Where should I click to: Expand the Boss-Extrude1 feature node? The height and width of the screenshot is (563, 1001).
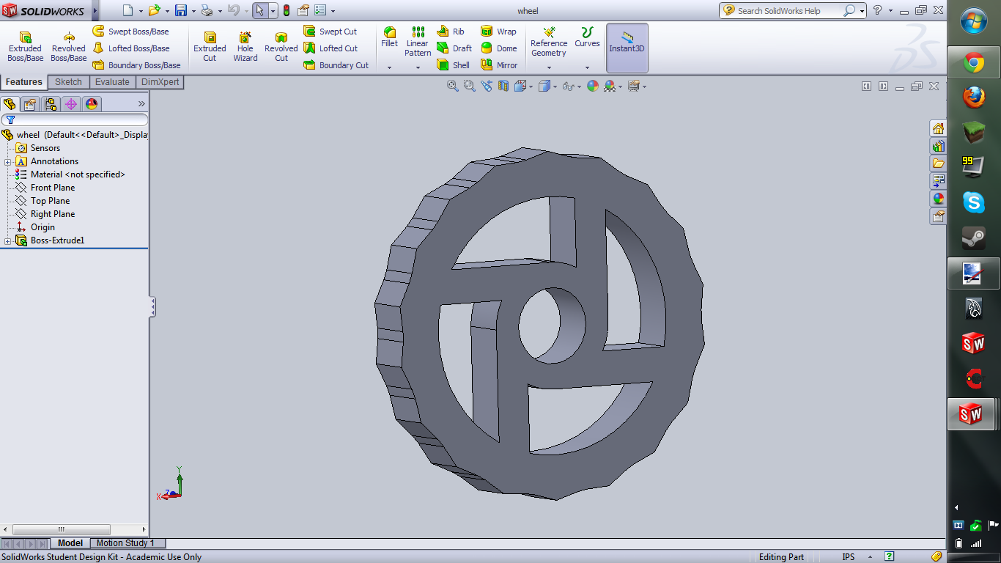(7, 240)
